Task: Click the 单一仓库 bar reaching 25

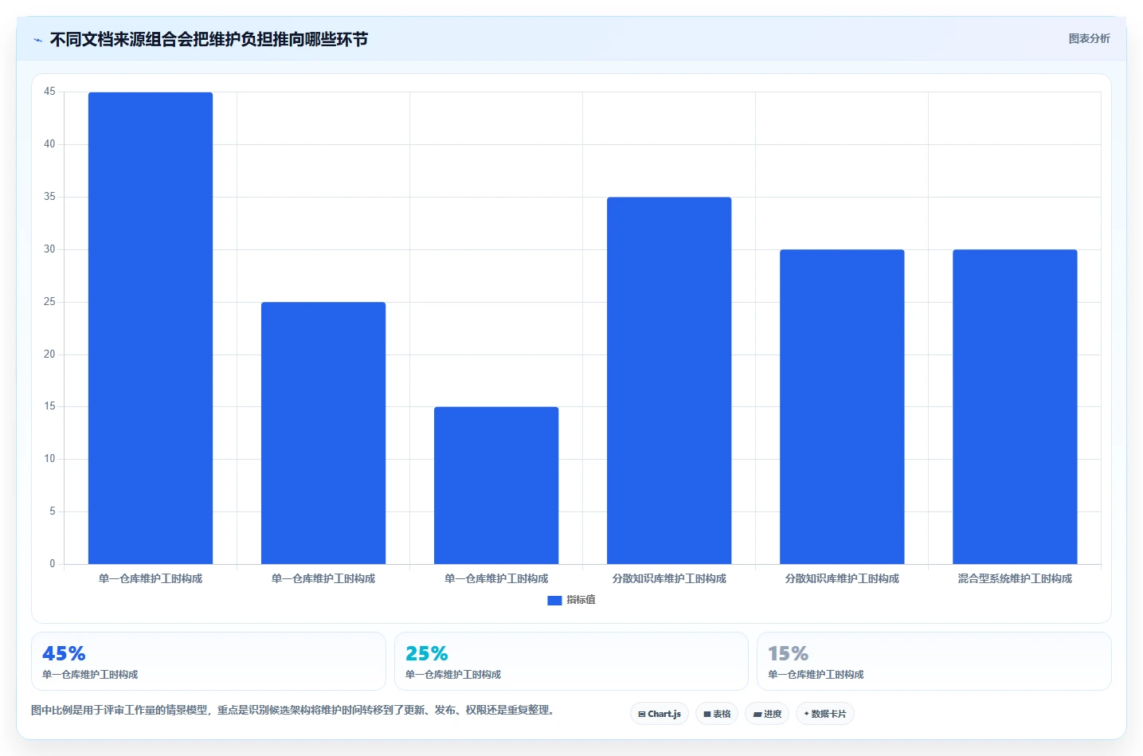Action: (323, 433)
